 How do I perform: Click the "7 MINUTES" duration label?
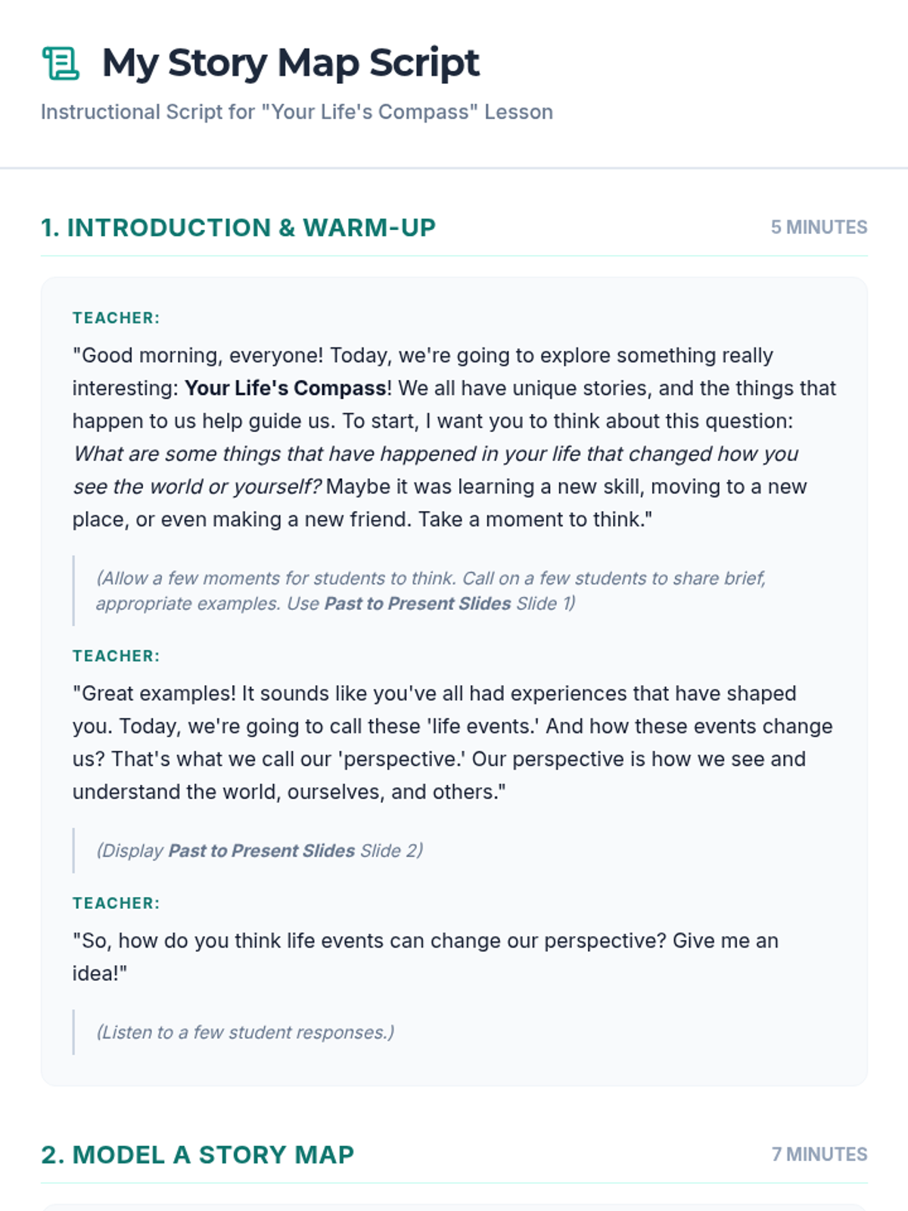coord(819,1155)
